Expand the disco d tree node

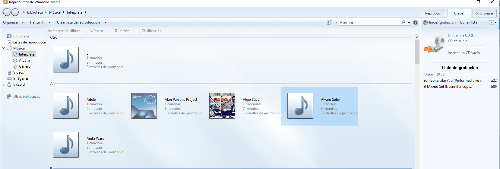4,84
